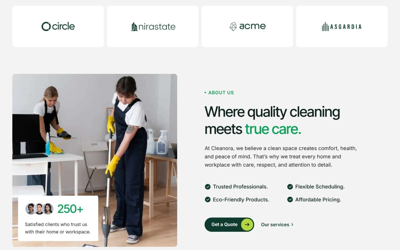
Task: Click the yellow arrow circle icon
Action: (247, 224)
